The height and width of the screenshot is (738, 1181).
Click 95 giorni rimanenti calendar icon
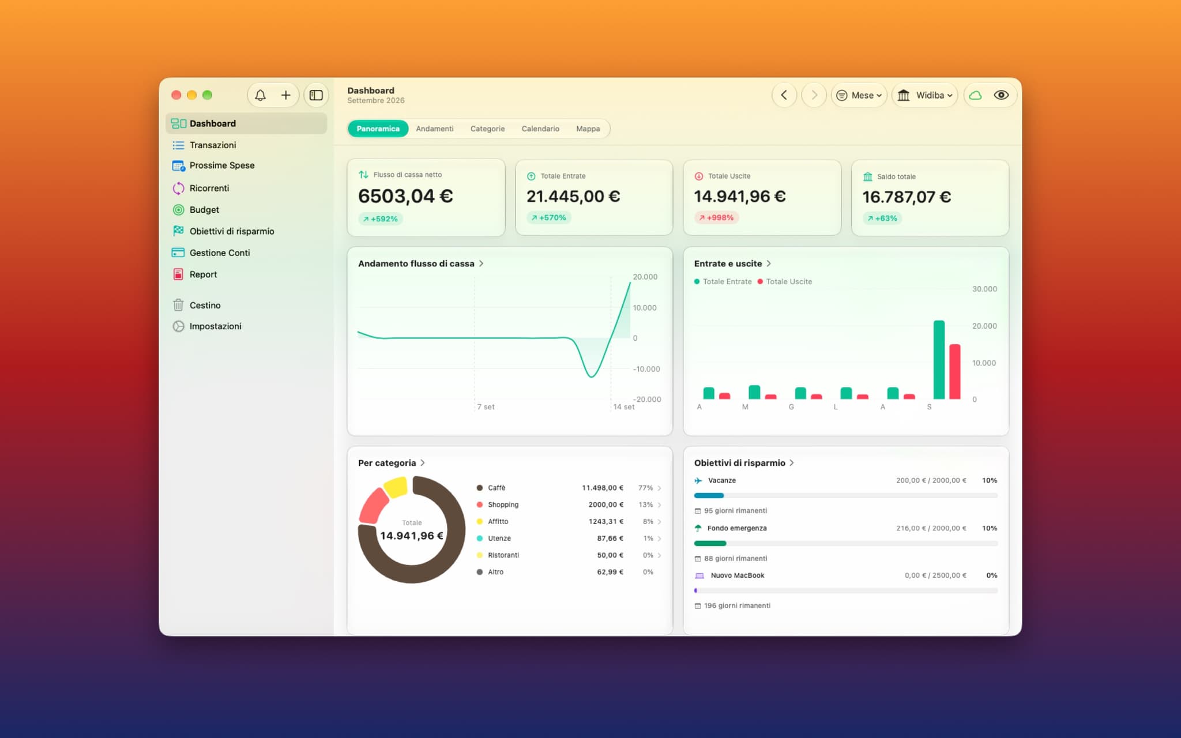click(x=698, y=511)
